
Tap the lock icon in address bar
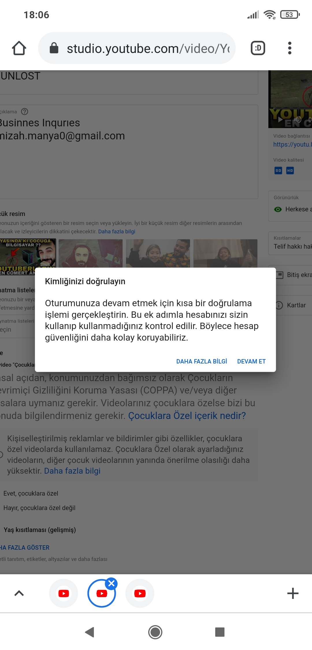click(x=54, y=48)
